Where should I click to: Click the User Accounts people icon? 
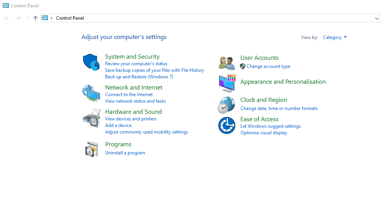[227, 63]
